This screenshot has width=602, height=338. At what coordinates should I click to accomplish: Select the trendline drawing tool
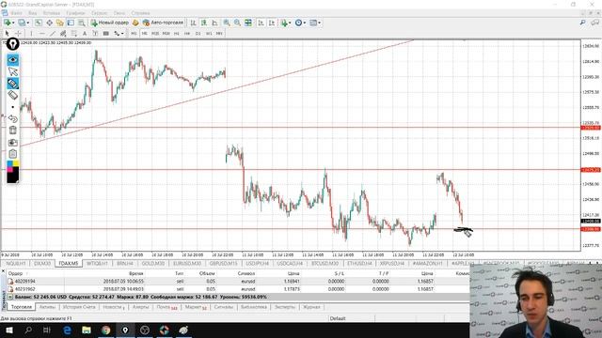point(53,34)
